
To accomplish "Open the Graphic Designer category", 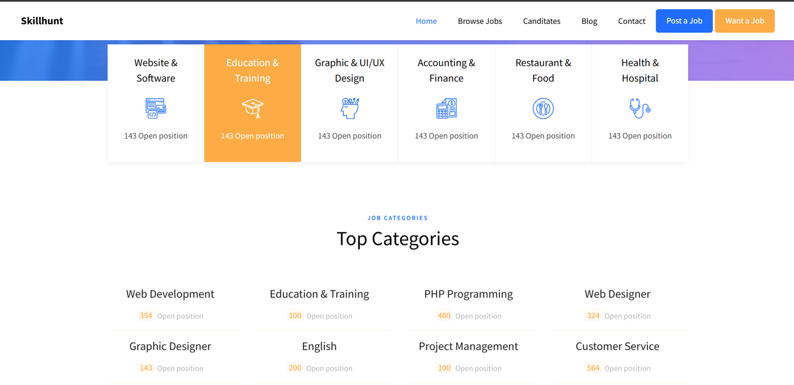I will tap(170, 346).
